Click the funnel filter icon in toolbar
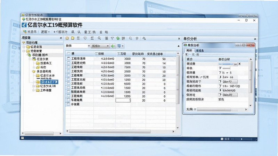This screenshot has height=156, width=278. tap(112, 38)
